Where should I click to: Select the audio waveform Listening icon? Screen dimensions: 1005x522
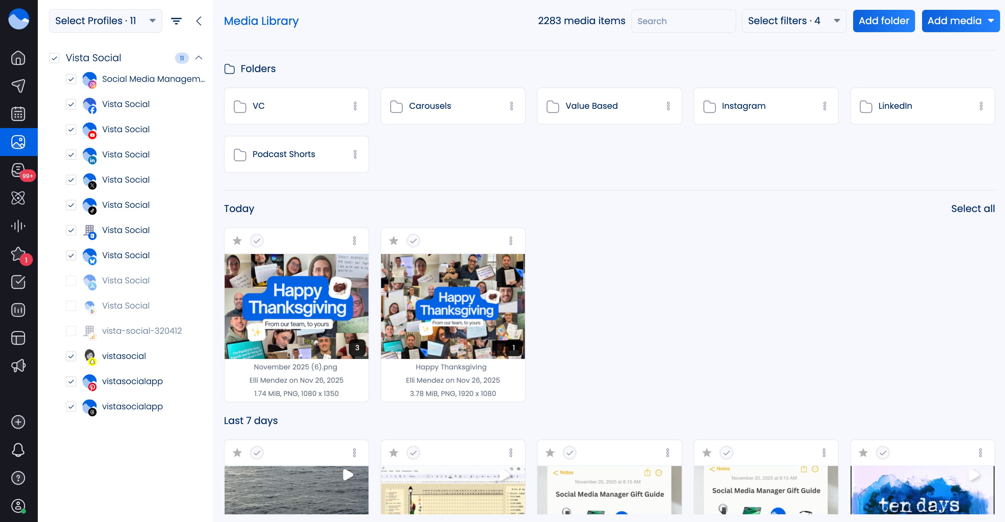tap(18, 226)
